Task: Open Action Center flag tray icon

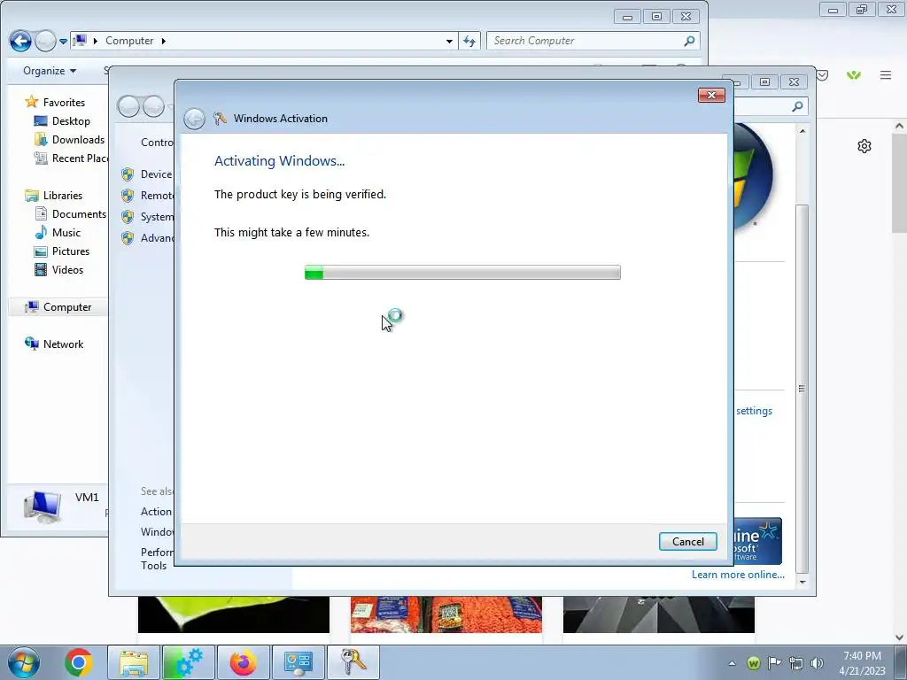Action: (x=774, y=663)
